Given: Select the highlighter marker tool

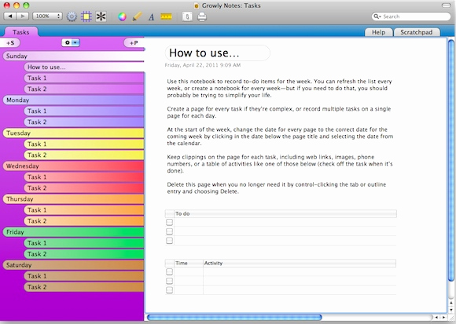Looking at the screenshot, I should tap(137, 16).
